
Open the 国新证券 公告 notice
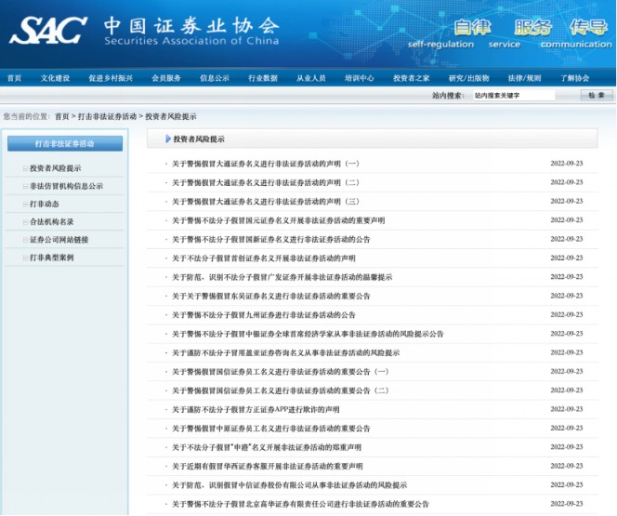(x=271, y=239)
